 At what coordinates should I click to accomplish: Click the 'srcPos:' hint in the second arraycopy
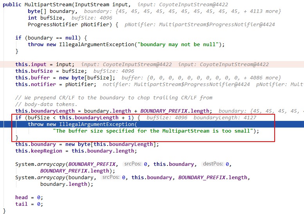click(110, 177)
